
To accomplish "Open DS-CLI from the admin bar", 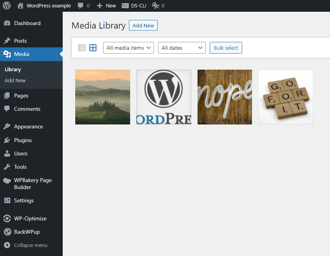I will pyautogui.click(x=138, y=5).
